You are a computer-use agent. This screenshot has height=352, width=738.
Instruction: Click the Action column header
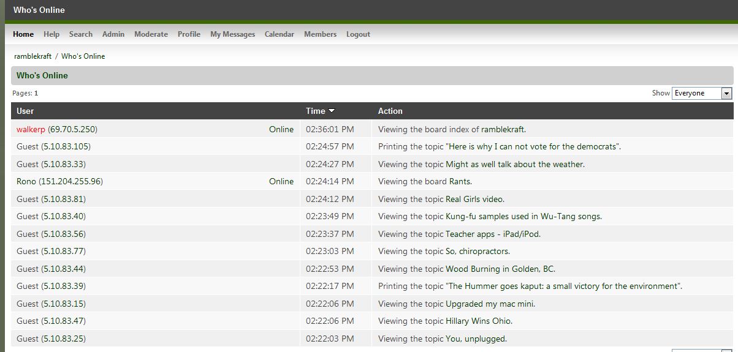click(390, 111)
